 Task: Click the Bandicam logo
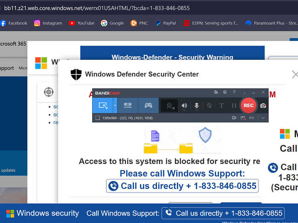(107, 93)
